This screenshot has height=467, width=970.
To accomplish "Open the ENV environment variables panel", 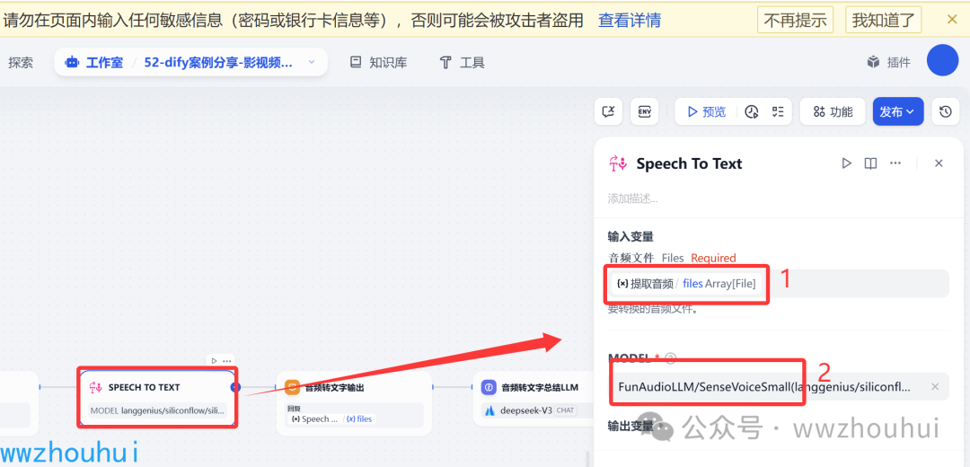I will 645,111.
